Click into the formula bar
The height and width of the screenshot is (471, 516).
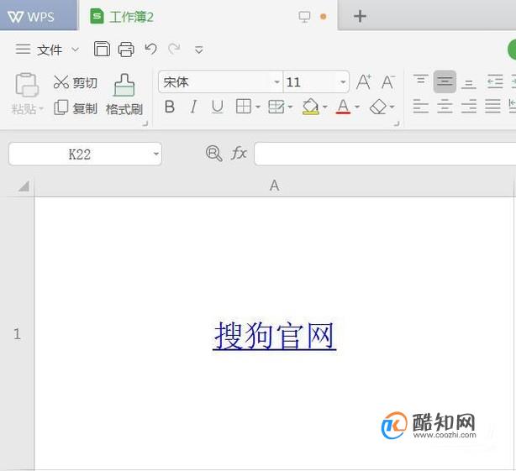tap(385, 154)
